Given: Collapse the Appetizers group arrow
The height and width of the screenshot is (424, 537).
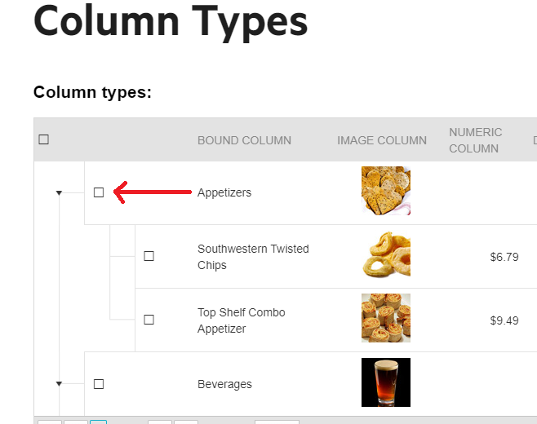Looking at the screenshot, I should coord(59,193).
